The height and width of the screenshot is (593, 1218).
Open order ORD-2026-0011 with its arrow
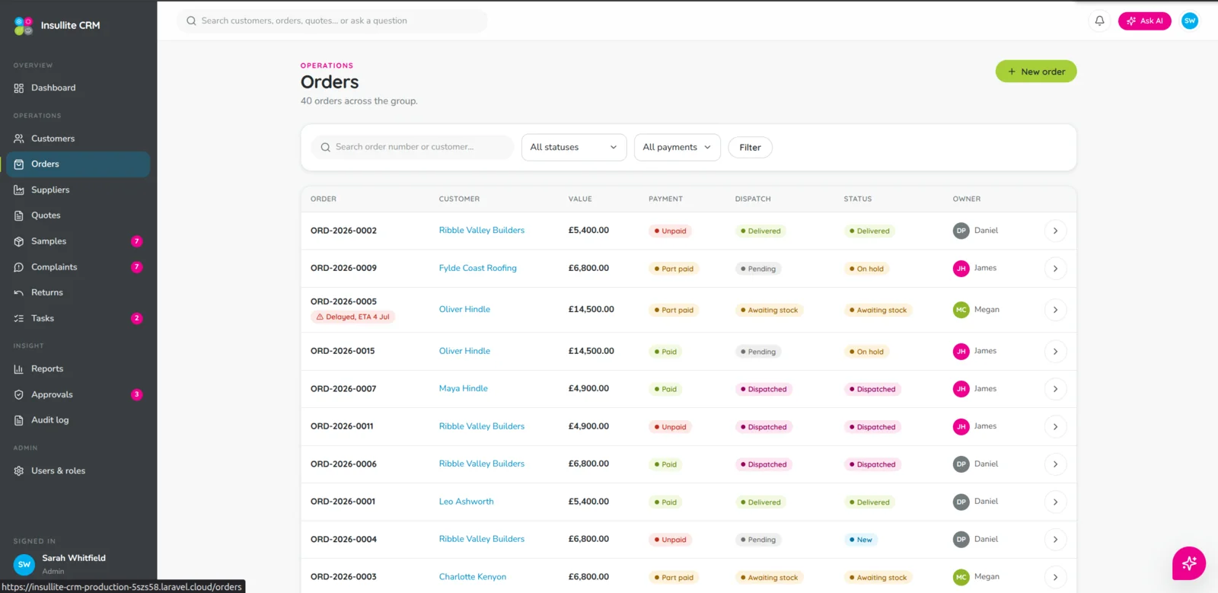click(1055, 427)
